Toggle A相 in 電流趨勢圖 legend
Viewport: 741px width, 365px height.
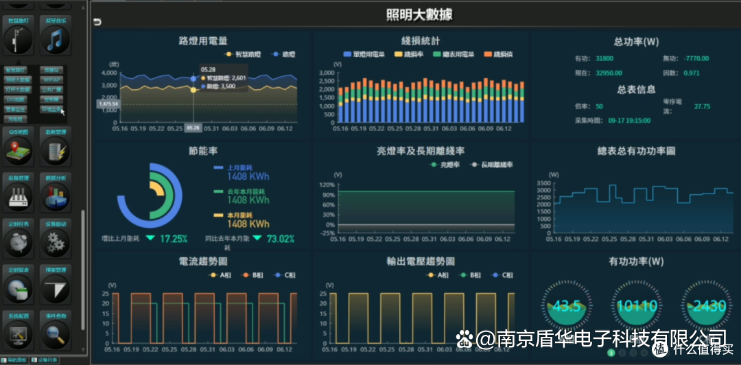pyautogui.click(x=220, y=275)
